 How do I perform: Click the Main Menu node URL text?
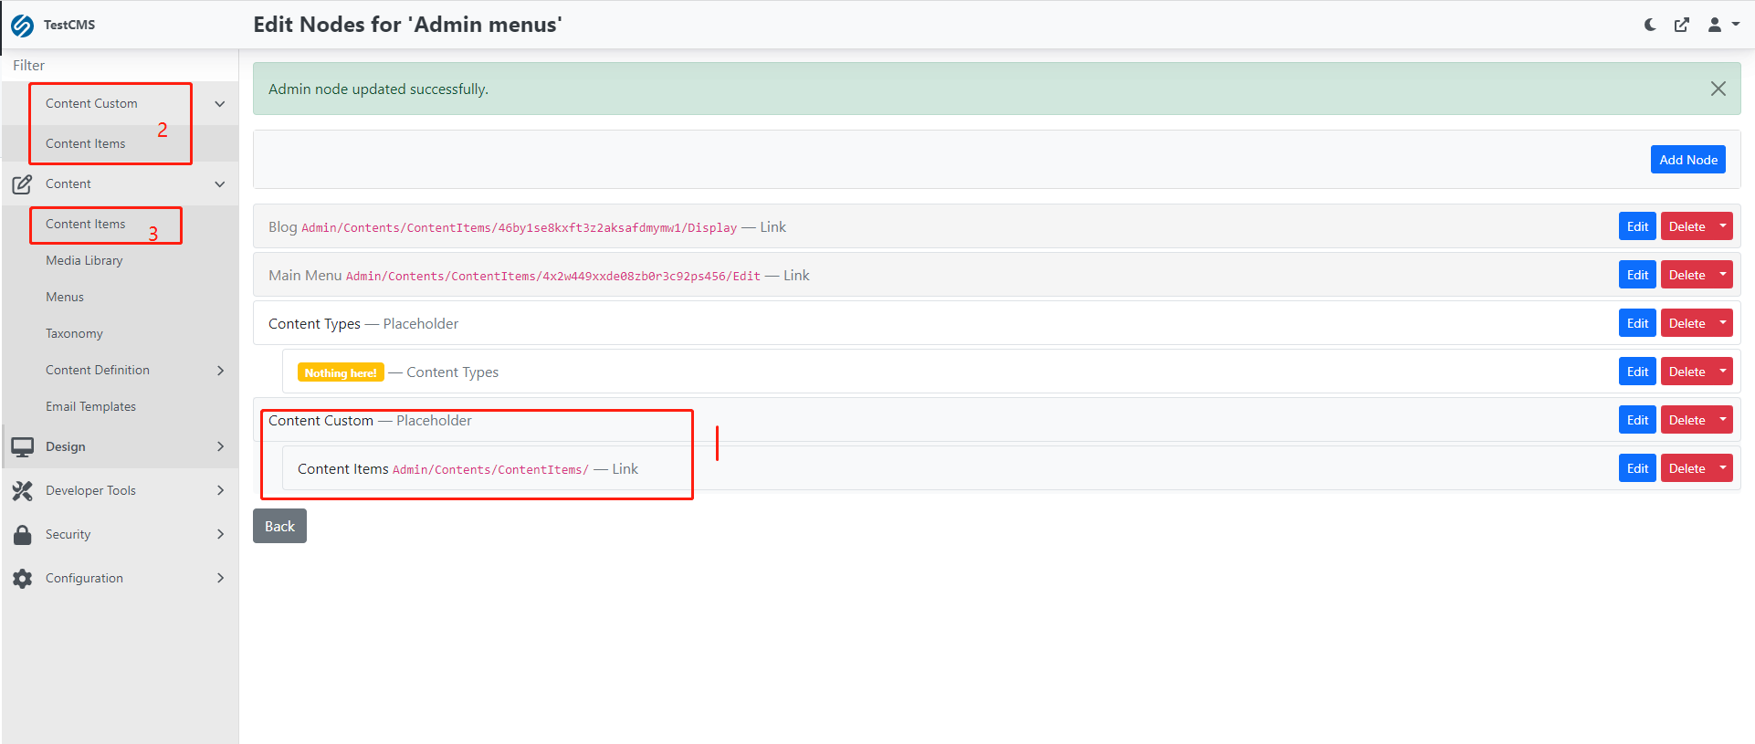(552, 276)
